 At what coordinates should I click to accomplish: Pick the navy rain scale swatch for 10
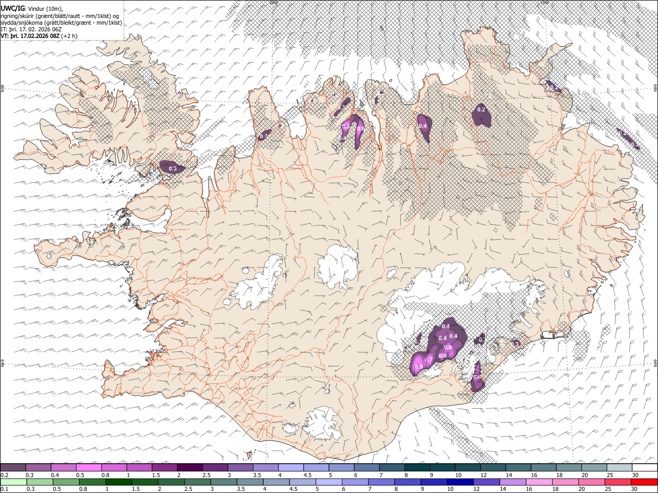click(x=461, y=482)
